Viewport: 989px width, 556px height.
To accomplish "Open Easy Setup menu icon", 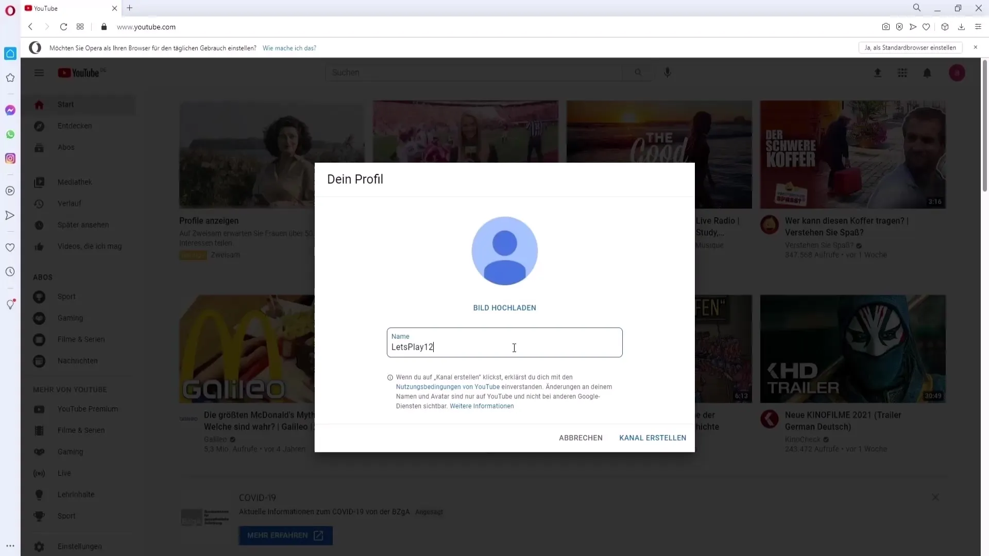I will [x=978, y=27].
